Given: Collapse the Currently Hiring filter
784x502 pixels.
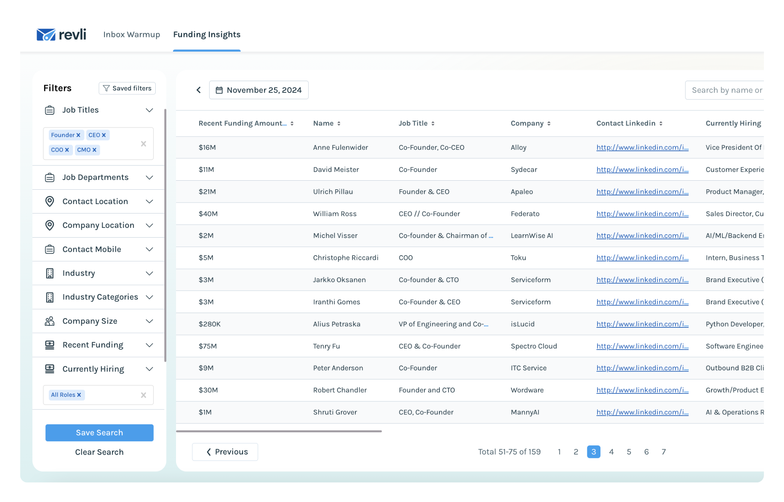Looking at the screenshot, I should point(149,369).
